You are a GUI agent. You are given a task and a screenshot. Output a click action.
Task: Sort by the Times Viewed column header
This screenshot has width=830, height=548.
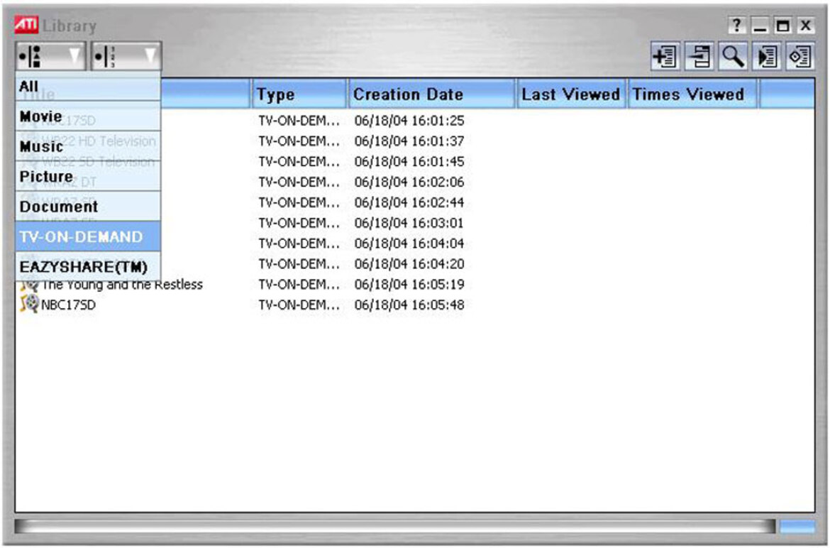[x=692, y=94]
